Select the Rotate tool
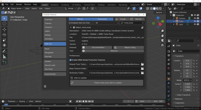 4,35
